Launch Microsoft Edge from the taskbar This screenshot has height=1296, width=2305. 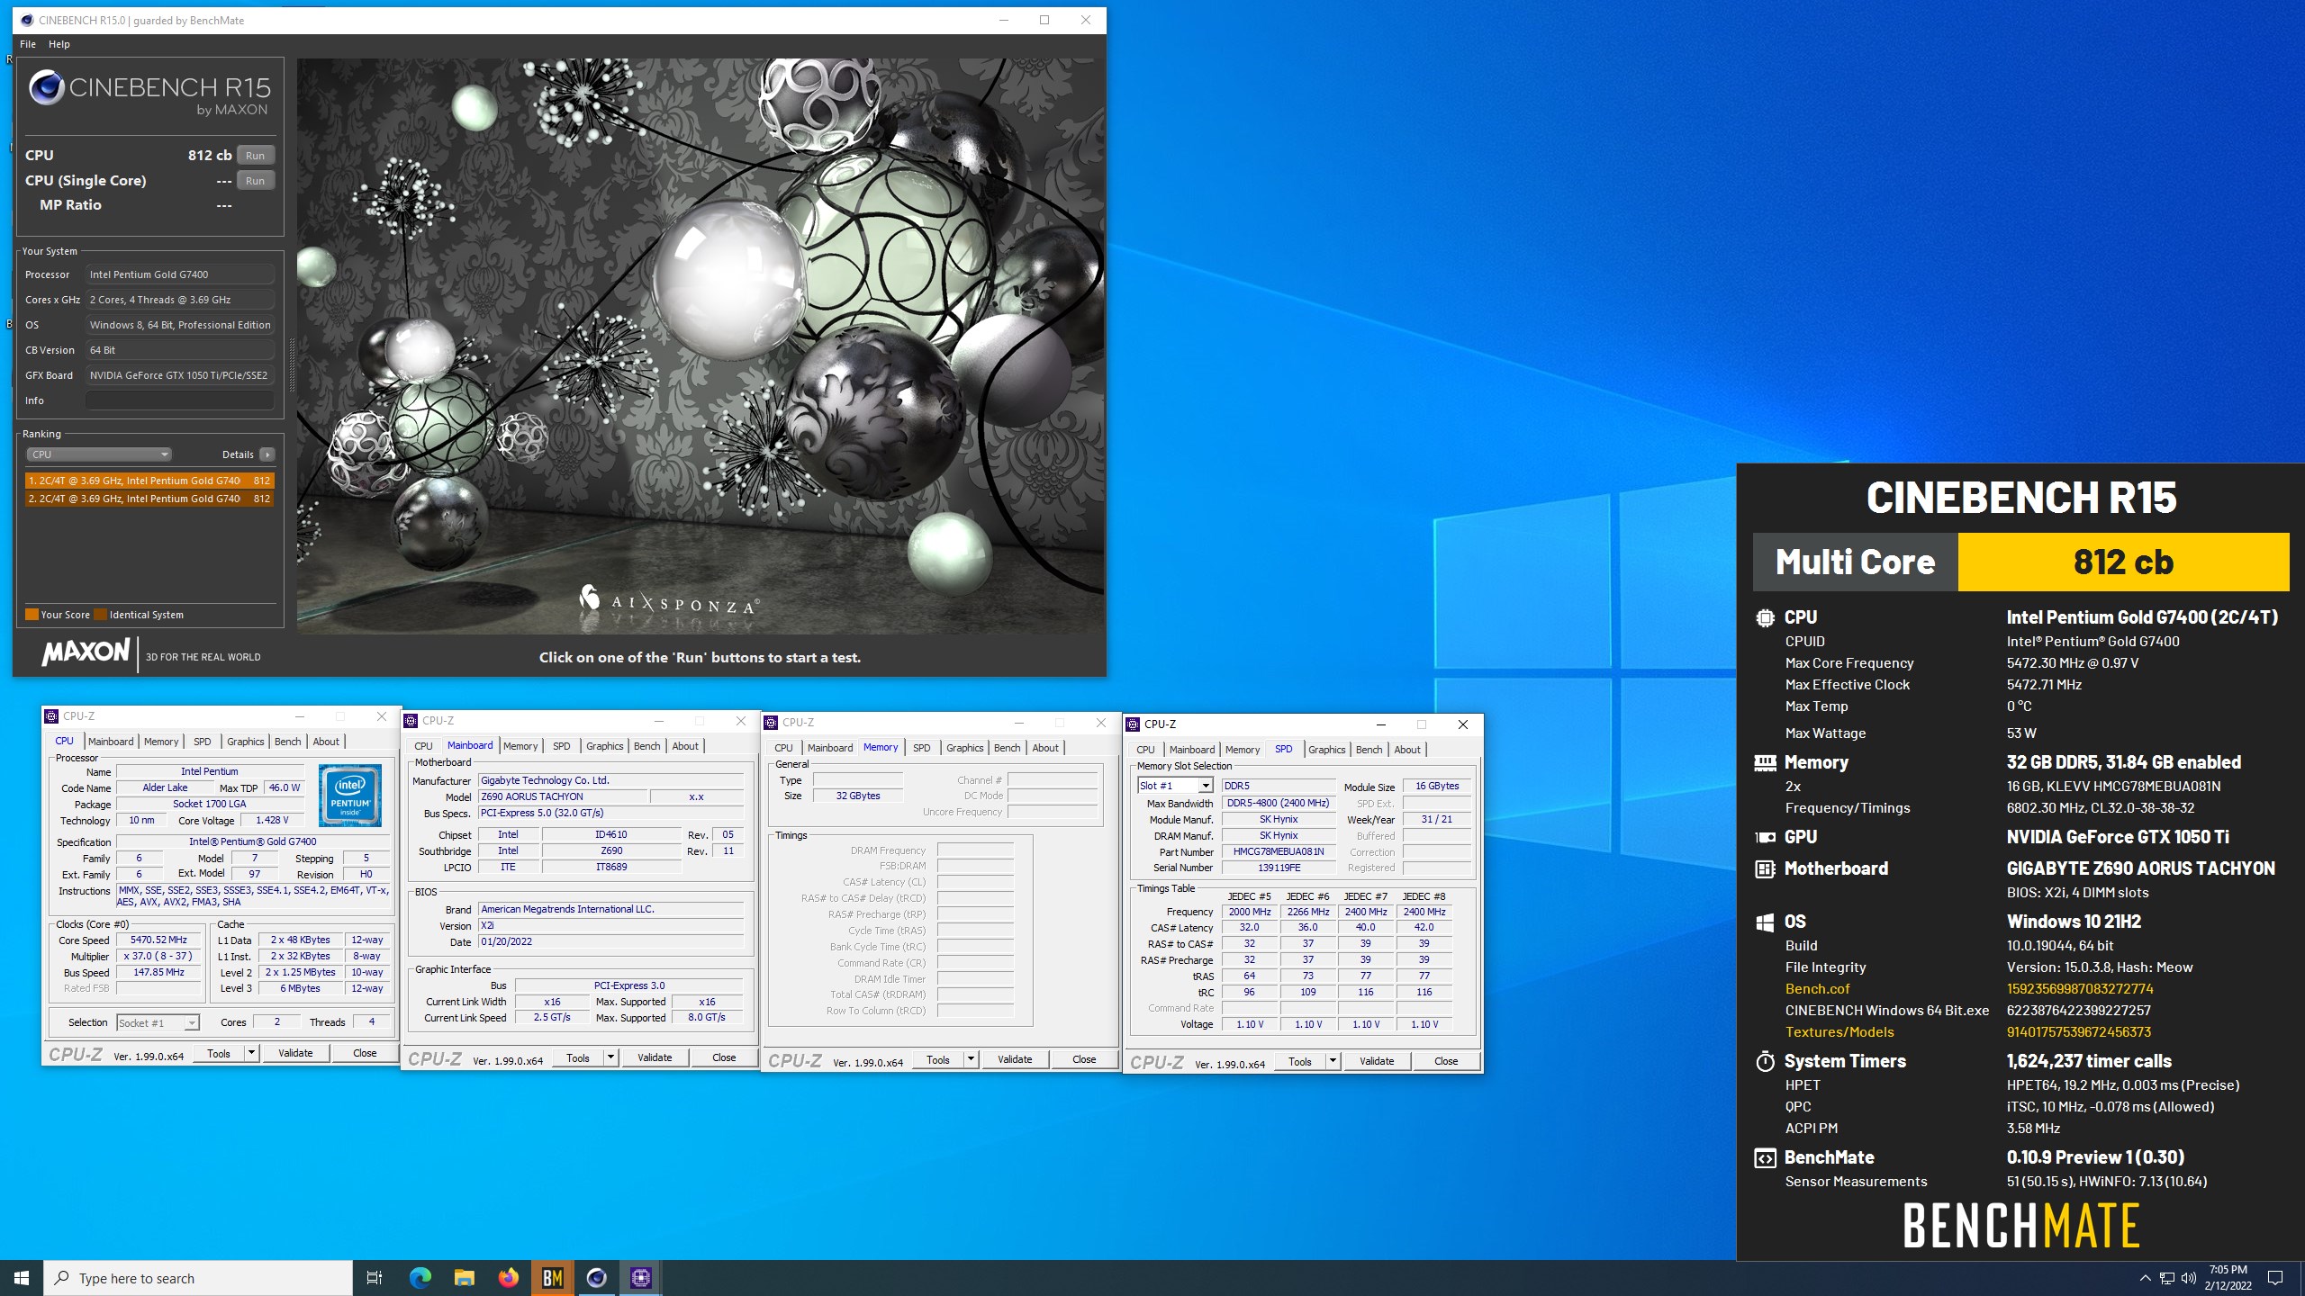(x=420, y=1278)
